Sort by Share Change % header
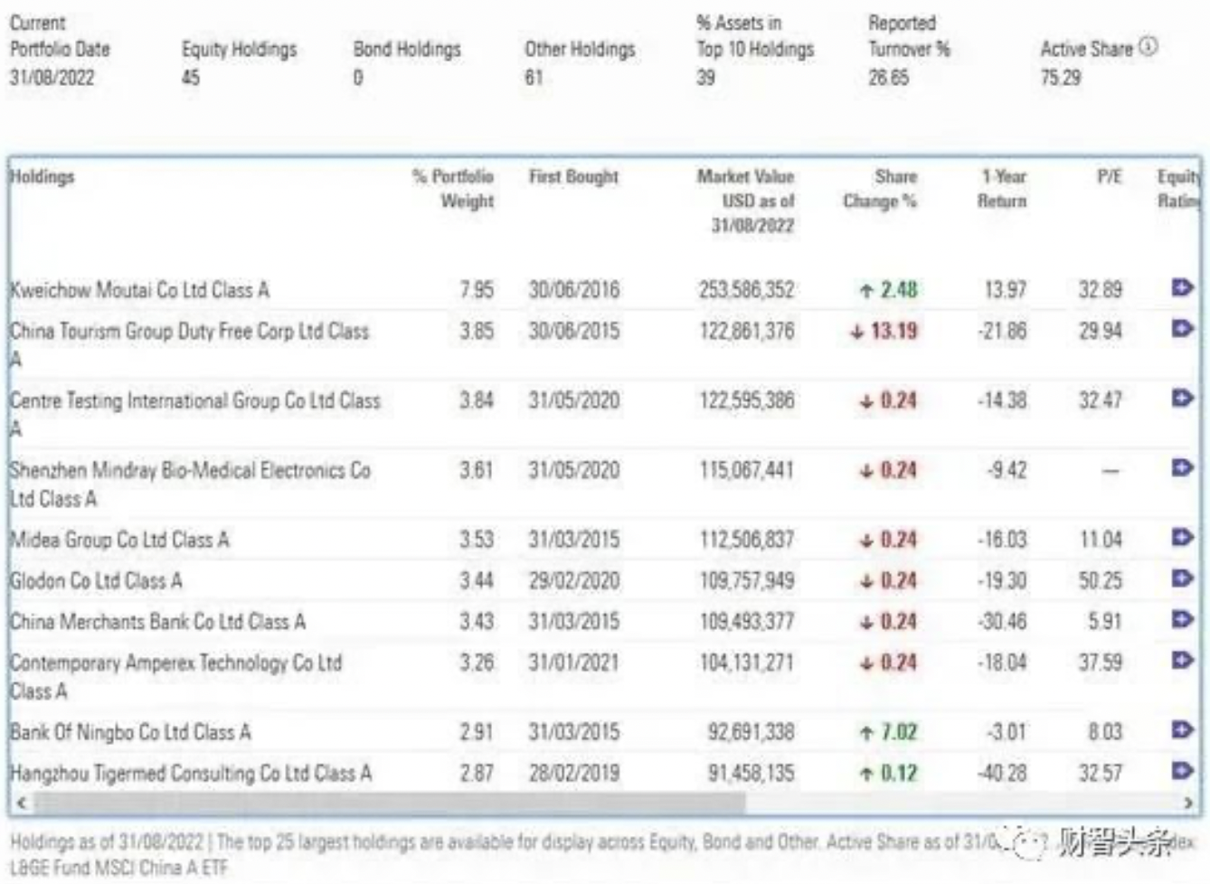Viewport: 1210px width, 884px height. 880,188
